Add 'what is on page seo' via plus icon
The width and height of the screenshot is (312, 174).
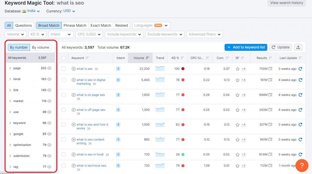tap(73, 95)
